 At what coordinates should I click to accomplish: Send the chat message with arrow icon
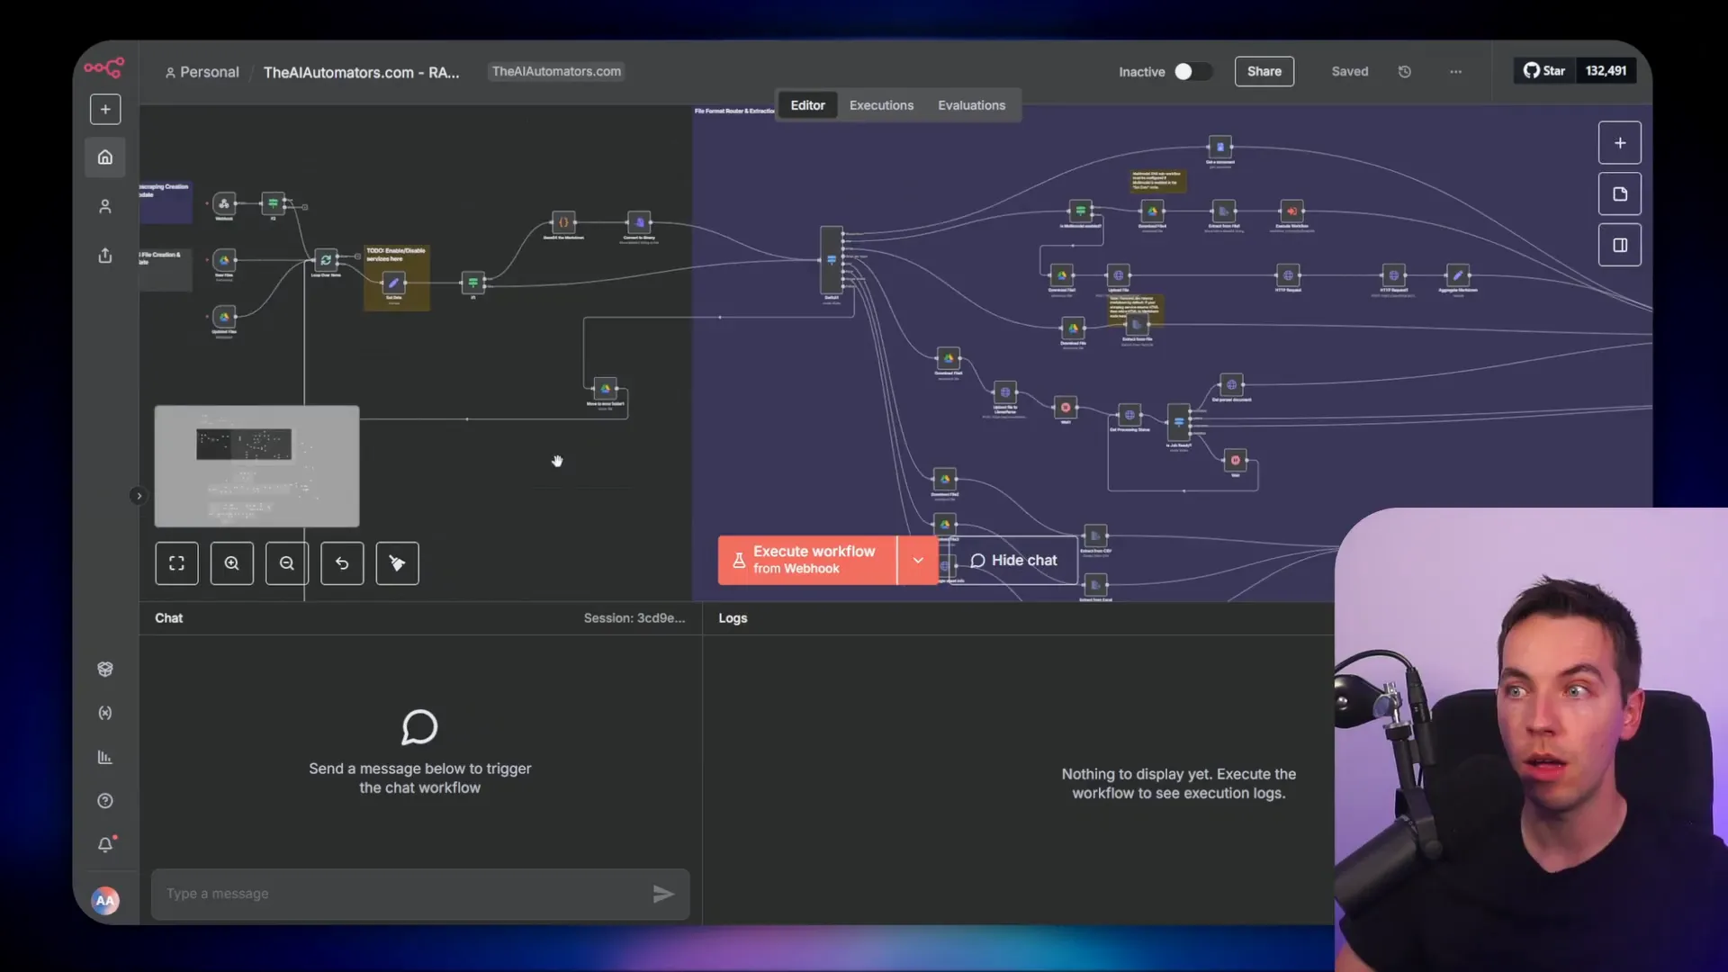point(663,894)
